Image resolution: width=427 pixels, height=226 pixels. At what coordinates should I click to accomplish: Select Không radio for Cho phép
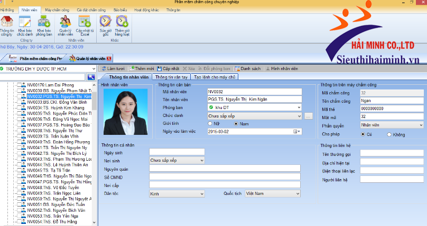(x=389, y=134)
